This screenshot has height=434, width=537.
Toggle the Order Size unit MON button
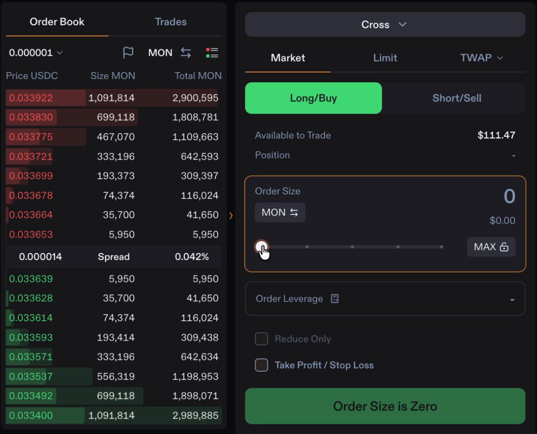pyautogui.click(x=280, y=213)
